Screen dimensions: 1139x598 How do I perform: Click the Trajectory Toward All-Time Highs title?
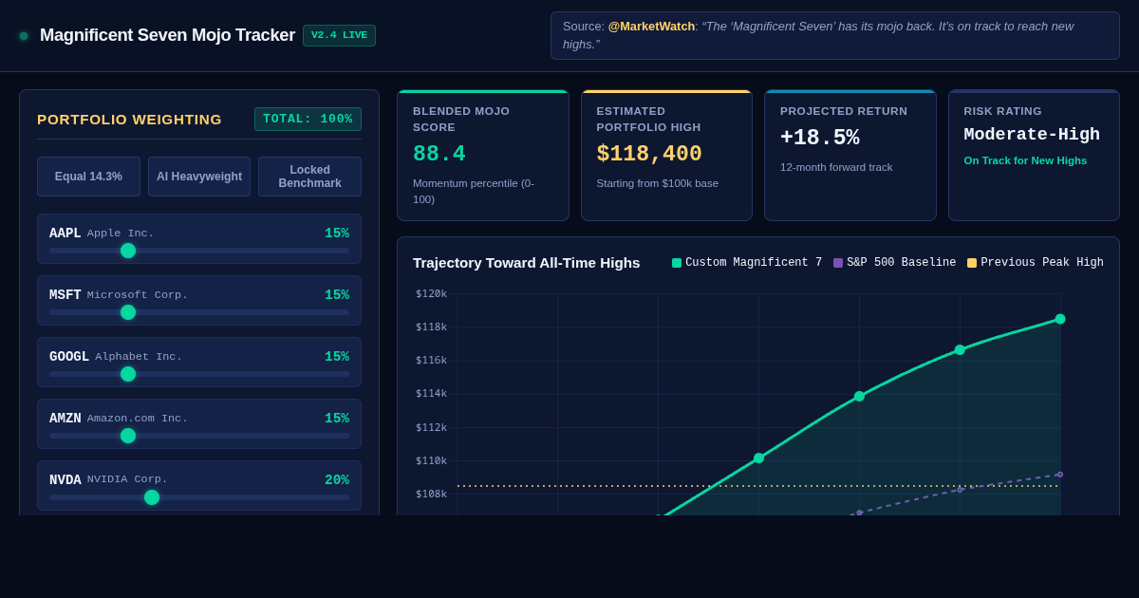[527, 262]
